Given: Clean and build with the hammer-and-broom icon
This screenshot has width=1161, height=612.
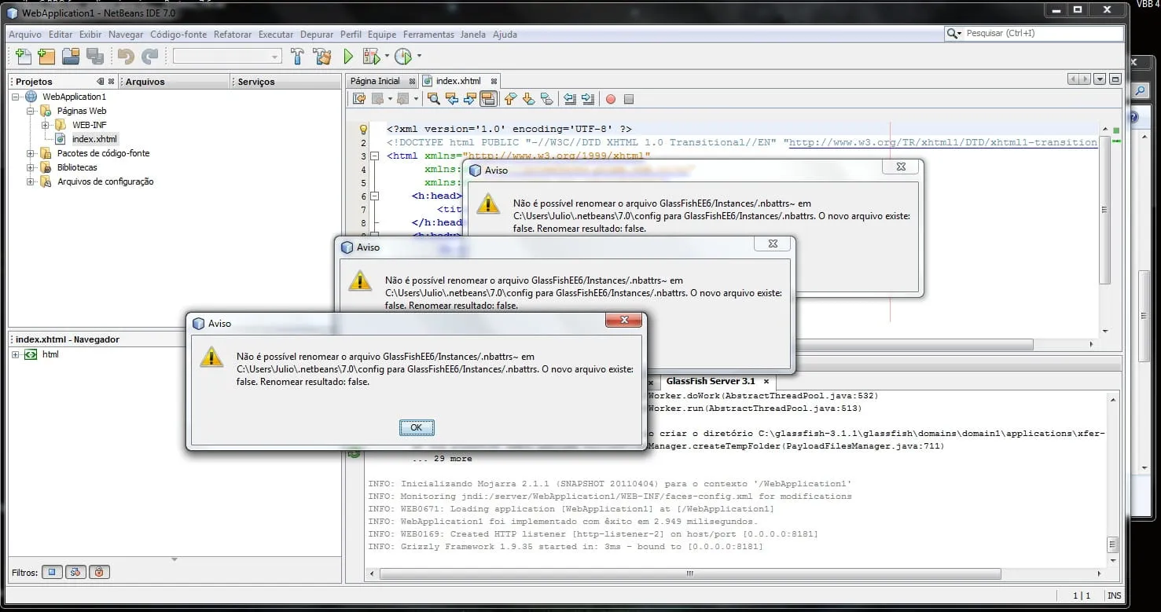Looking at the screenshot, I should [x=321, y=56].
